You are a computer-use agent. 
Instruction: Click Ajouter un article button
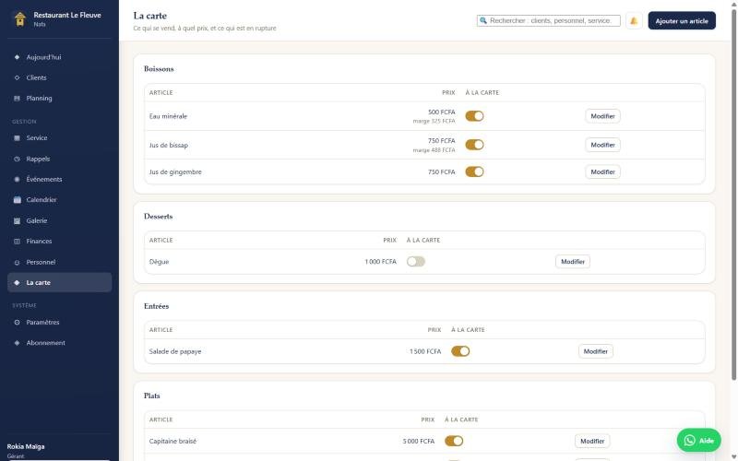pos(682,20)
